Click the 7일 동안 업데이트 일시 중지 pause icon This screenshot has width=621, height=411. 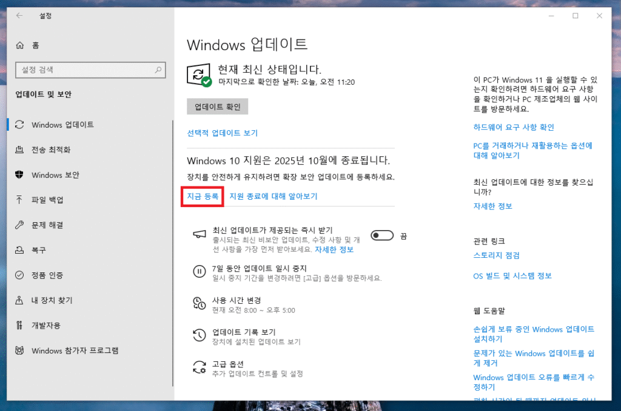(199, 271)
